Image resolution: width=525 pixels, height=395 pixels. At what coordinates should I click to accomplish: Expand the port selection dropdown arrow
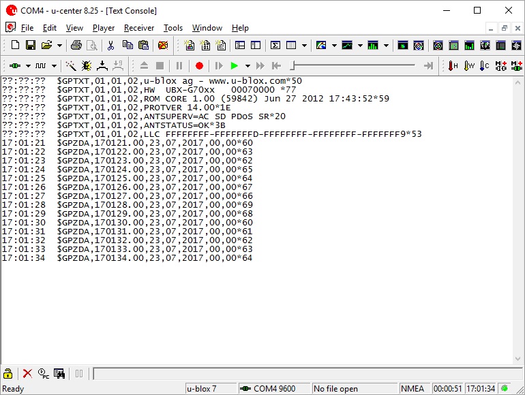click(x=28, y=66)
